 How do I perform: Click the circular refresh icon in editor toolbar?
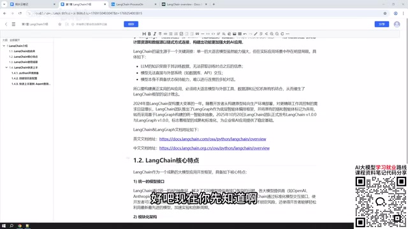pyautogui.click(x=282, y=34)
